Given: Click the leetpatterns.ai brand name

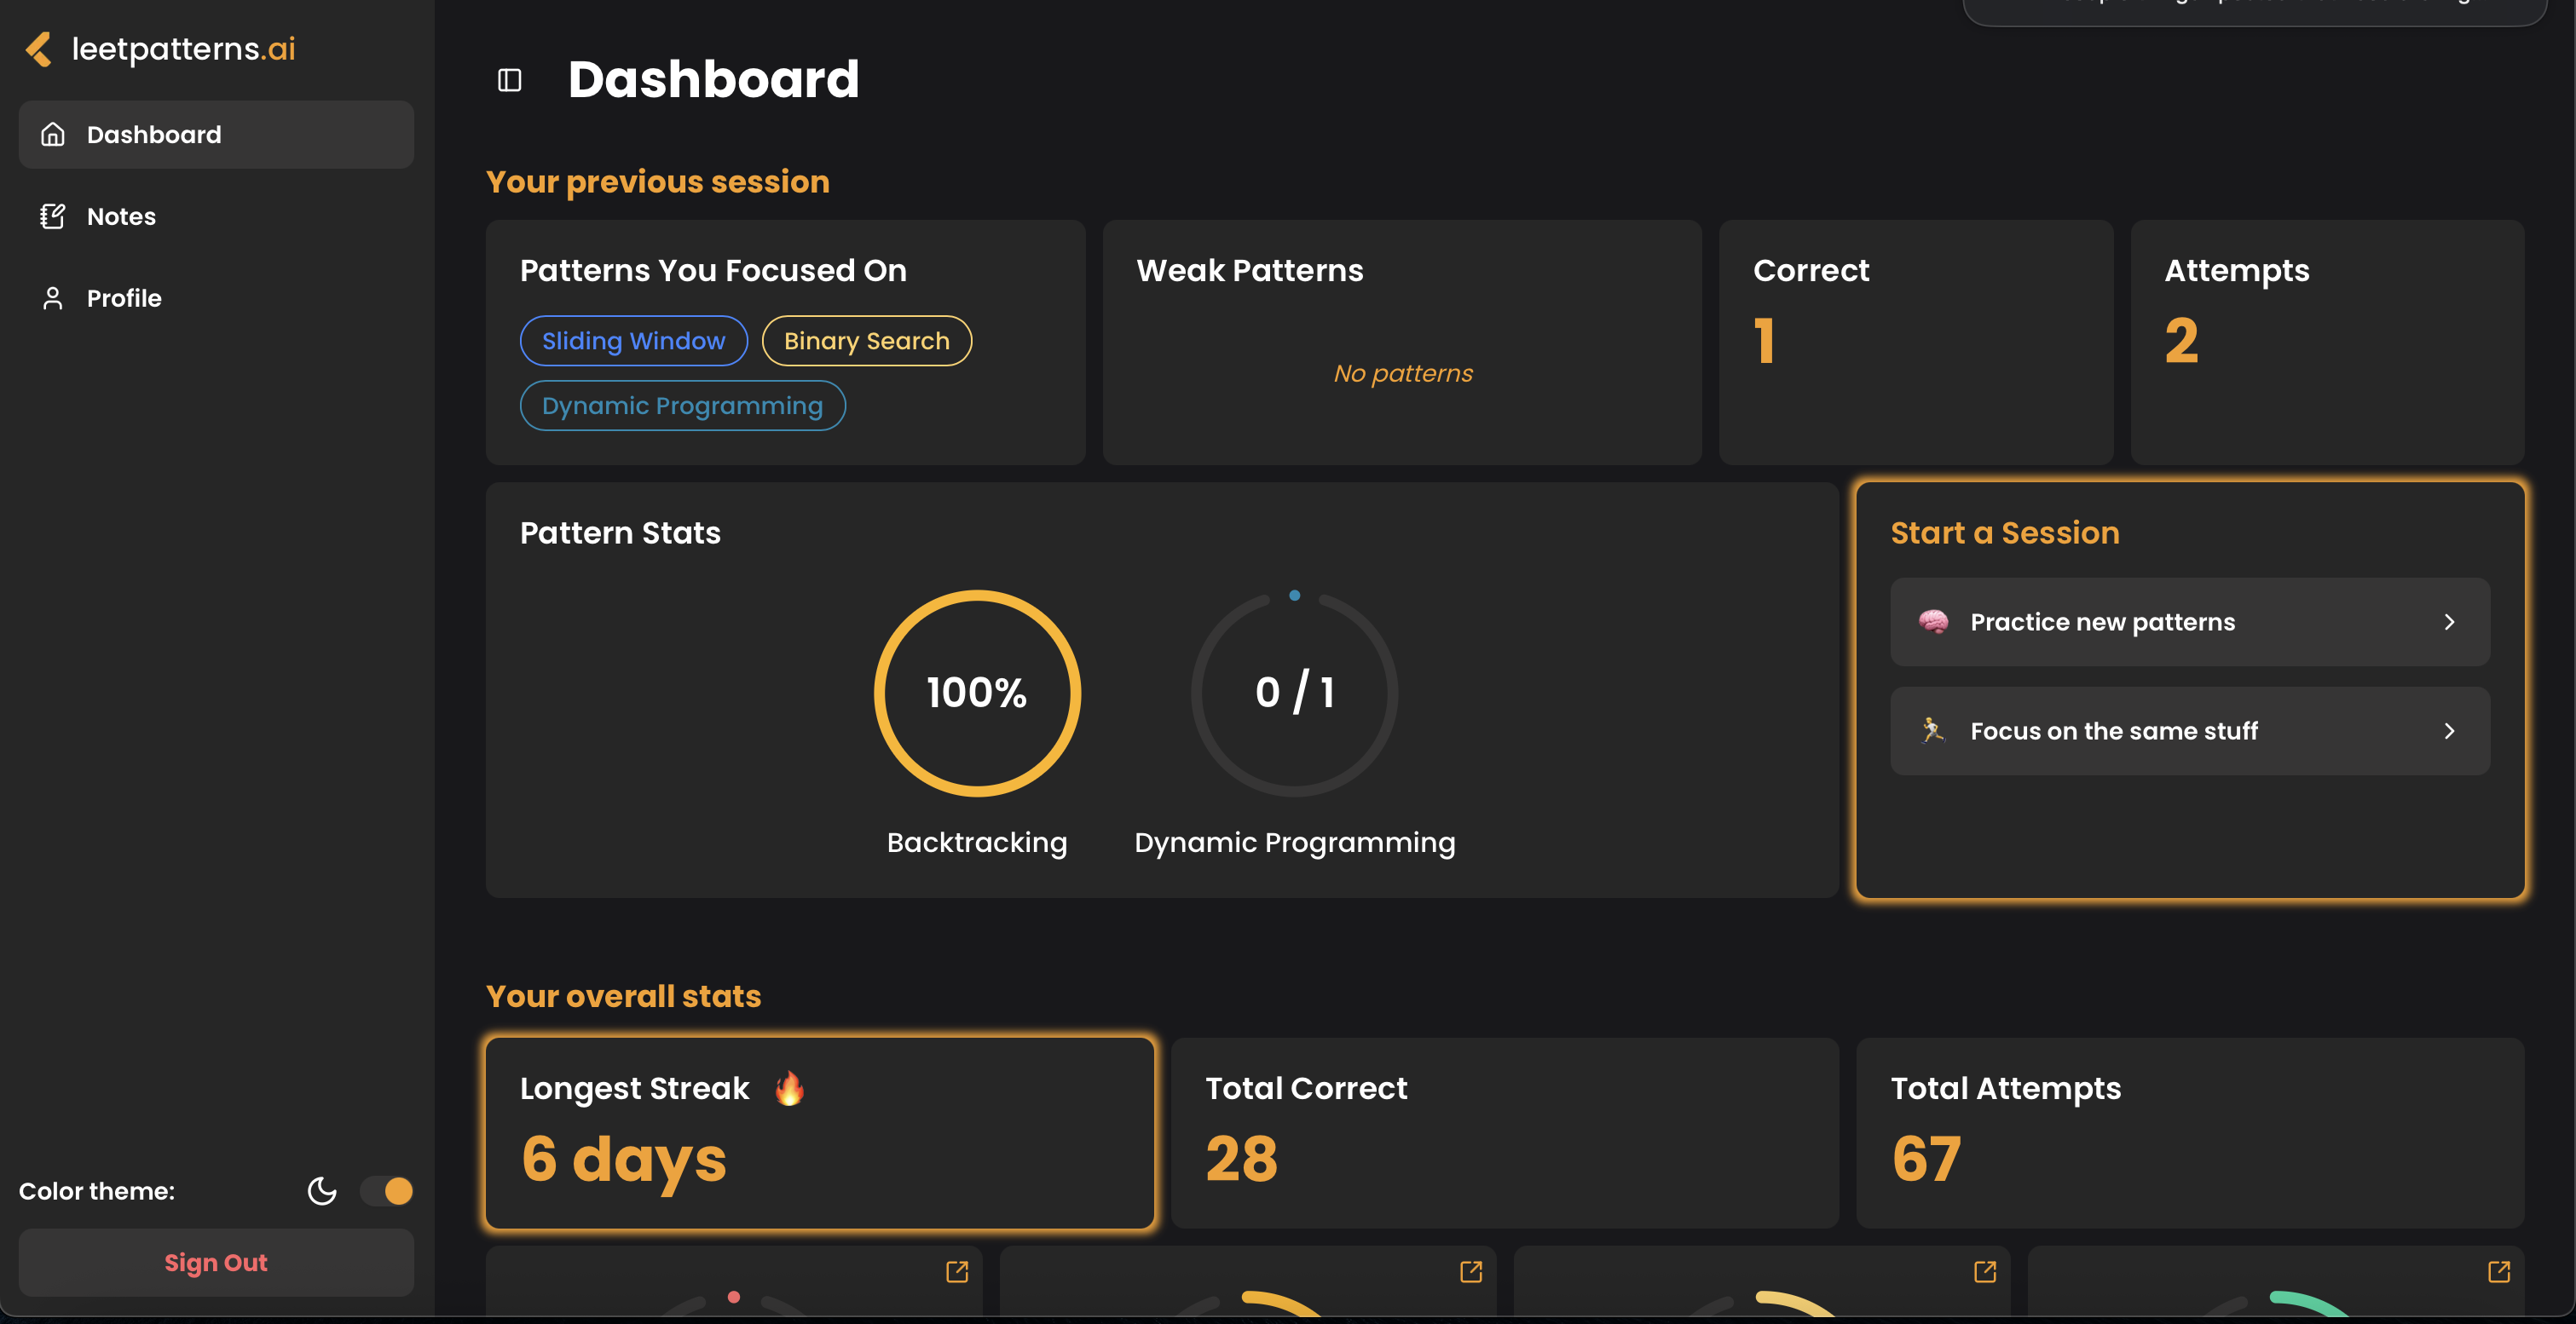Looking at the screenshot, I should (184, 49).
